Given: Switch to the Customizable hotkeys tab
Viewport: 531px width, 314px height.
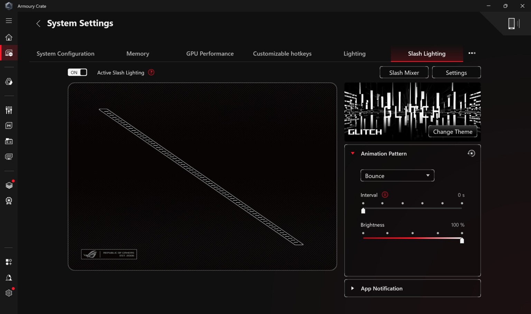Looking at the screenshot, I should pyautogui.click(x=282, y=54).
